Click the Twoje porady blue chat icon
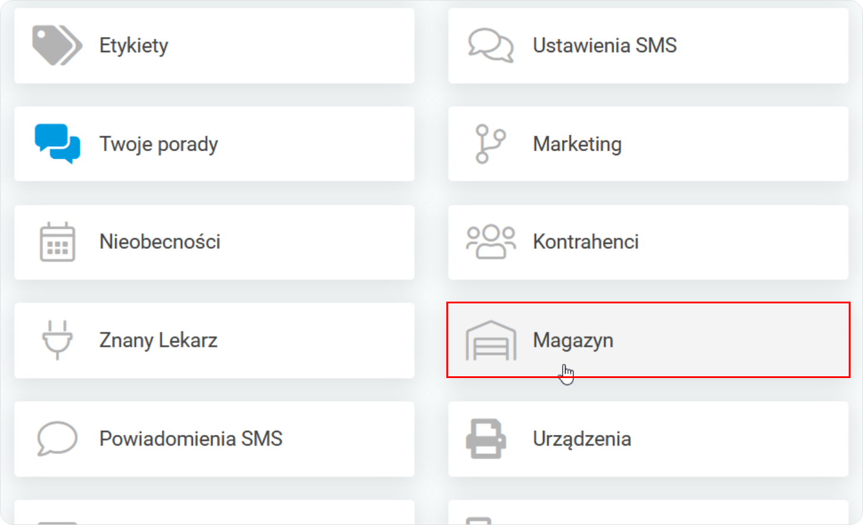This screenshot has width=863, height=525. click(57, 143)
